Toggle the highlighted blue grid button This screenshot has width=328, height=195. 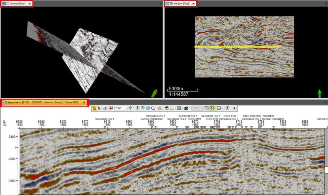pyautogui.click(x=212, y=108)
